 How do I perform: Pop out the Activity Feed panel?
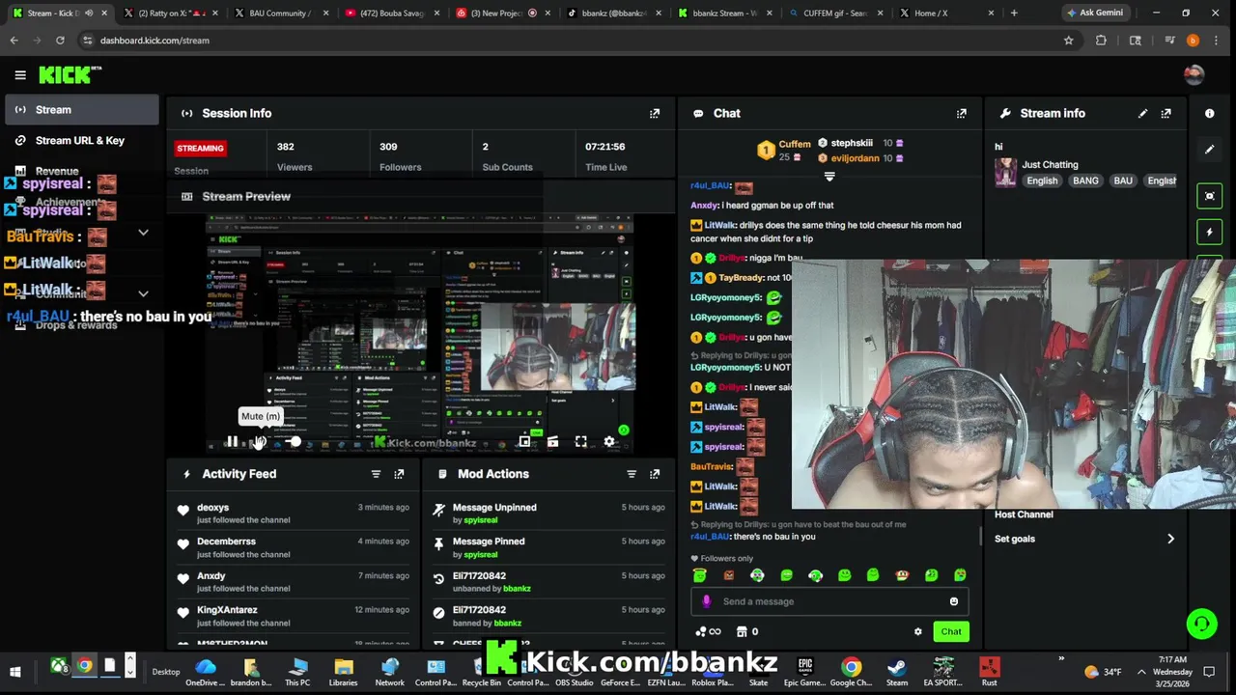(x=399, y=474)
